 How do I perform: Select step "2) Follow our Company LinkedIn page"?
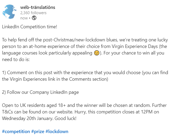[40, 92]
